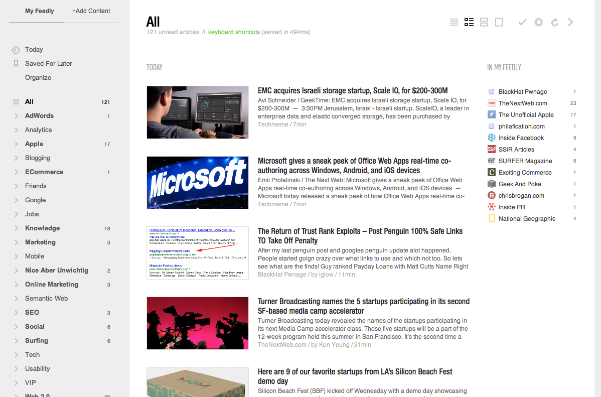Select the full articles view icon
Image resolution: width=601 pixels, height=397 pixels.
tap(499, 22)
